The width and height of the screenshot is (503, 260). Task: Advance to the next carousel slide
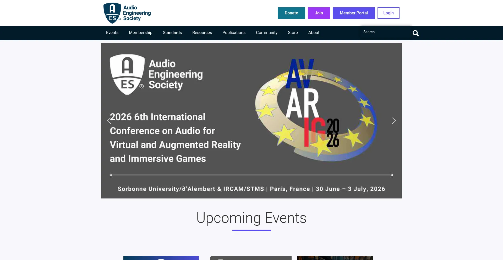coord(394,121)
